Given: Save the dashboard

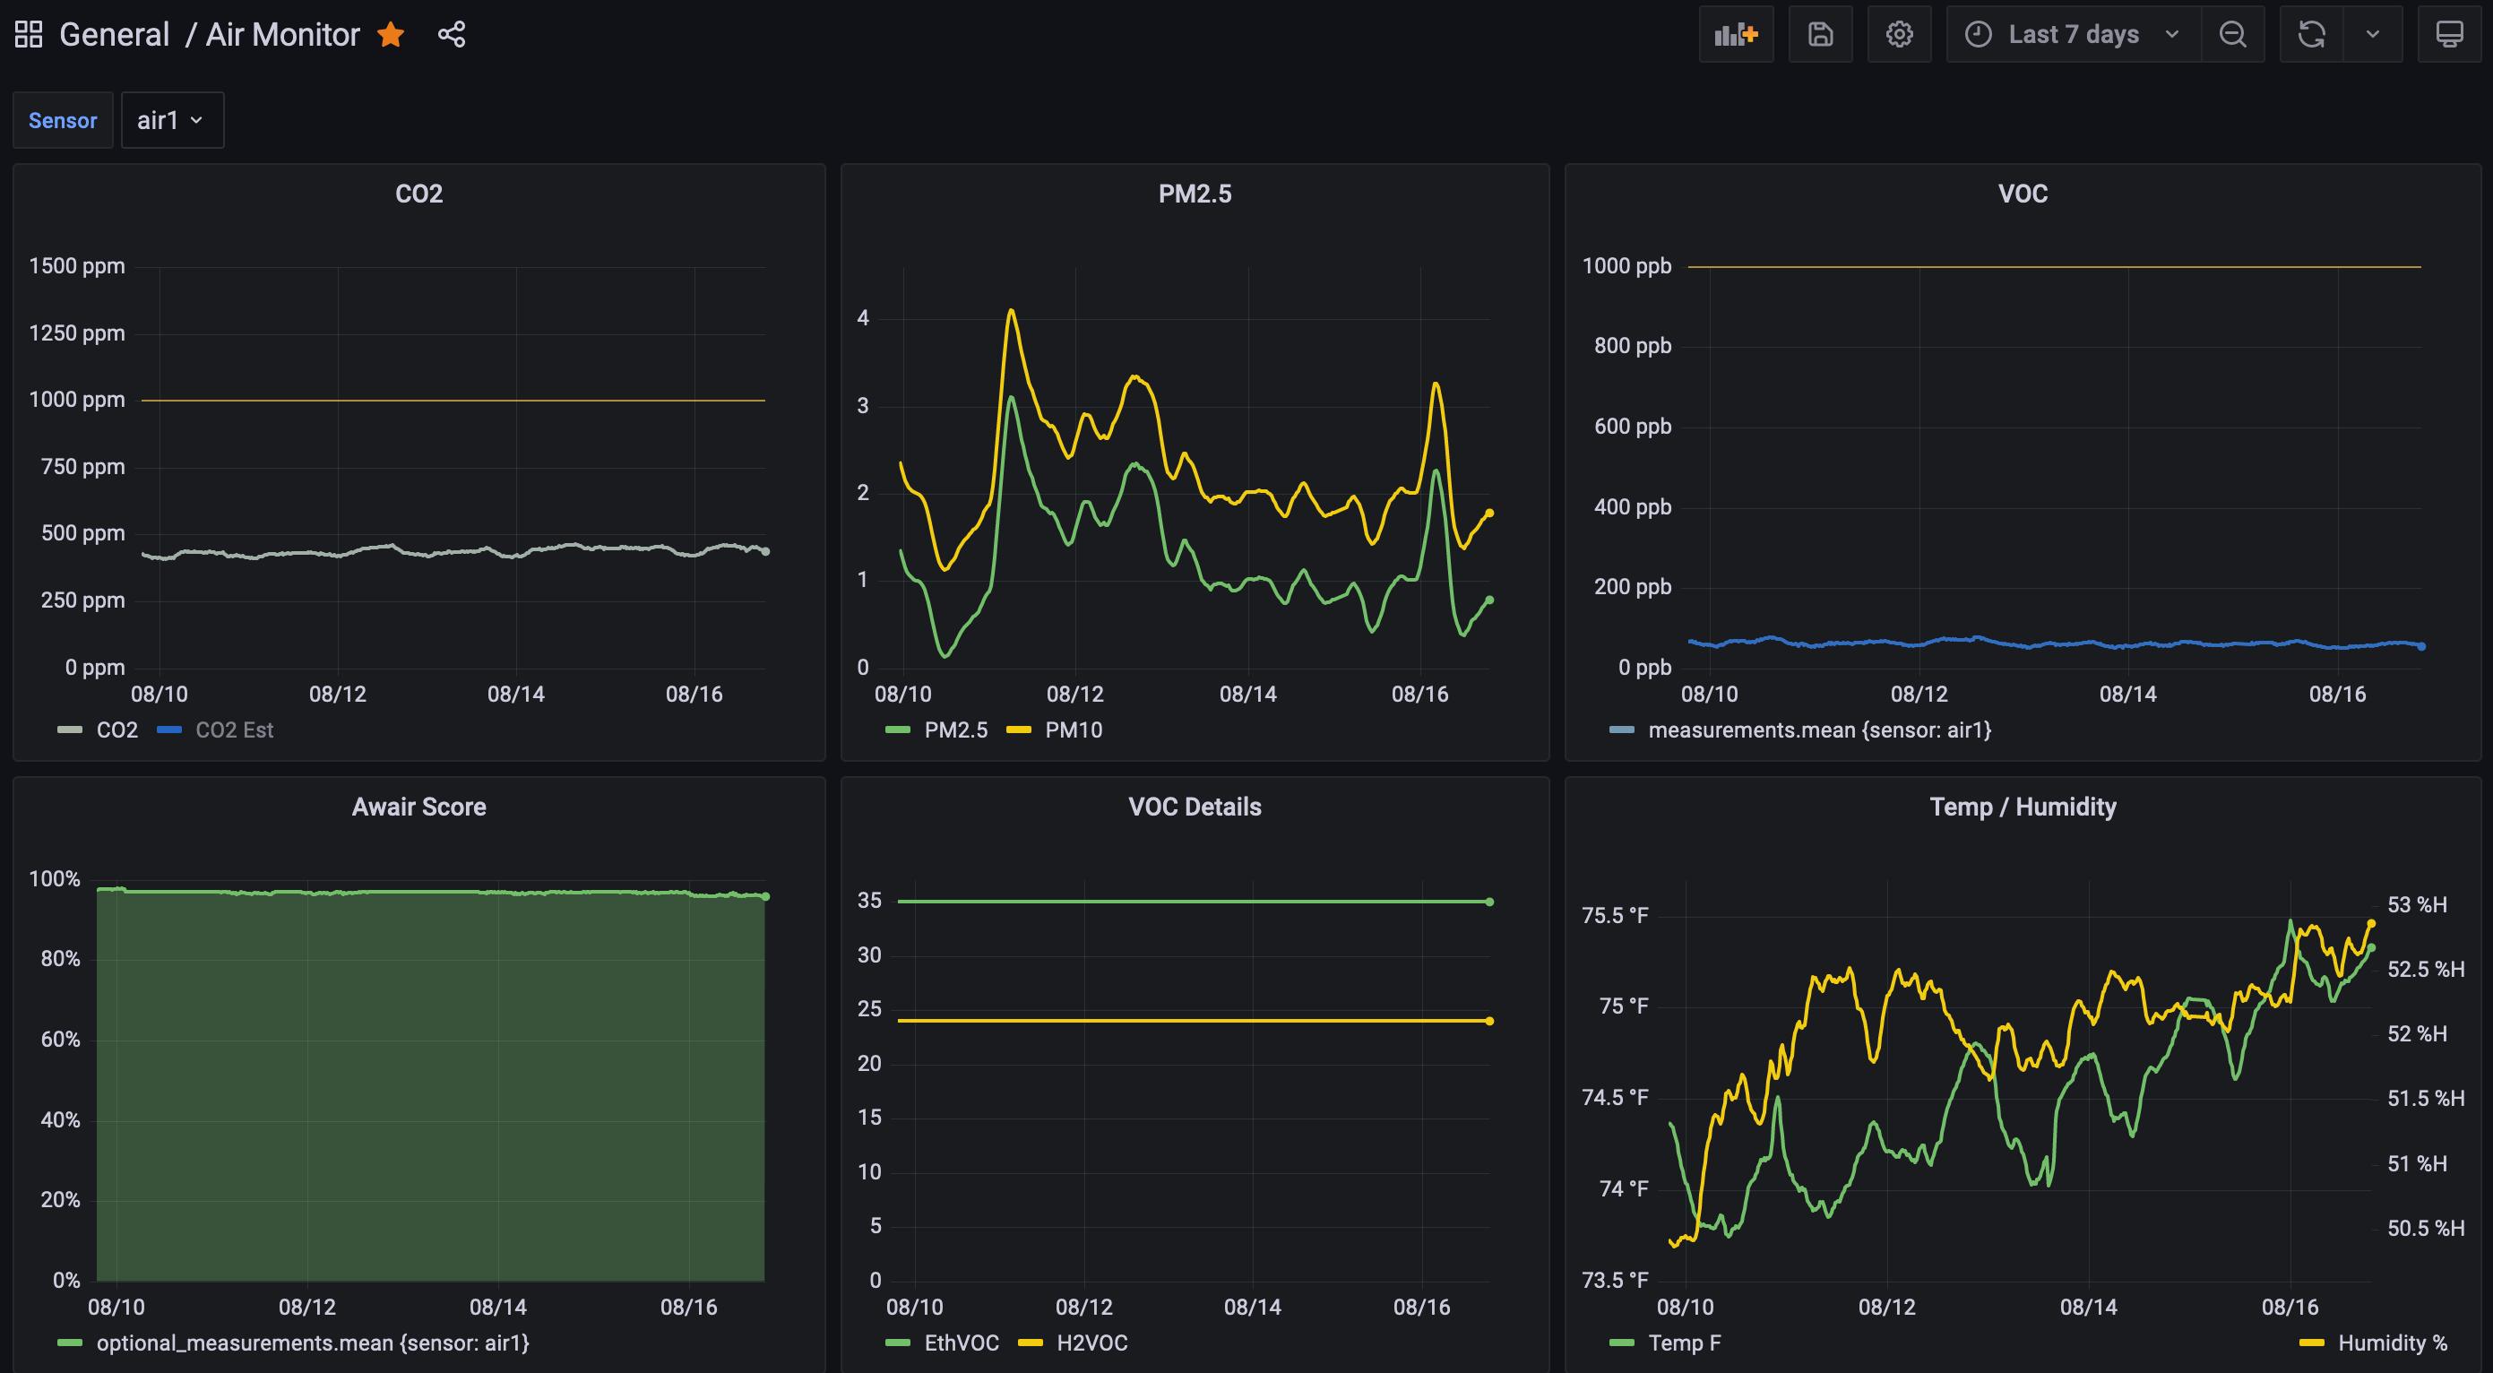Looking at the screenshot, I should coord(1819,35).
